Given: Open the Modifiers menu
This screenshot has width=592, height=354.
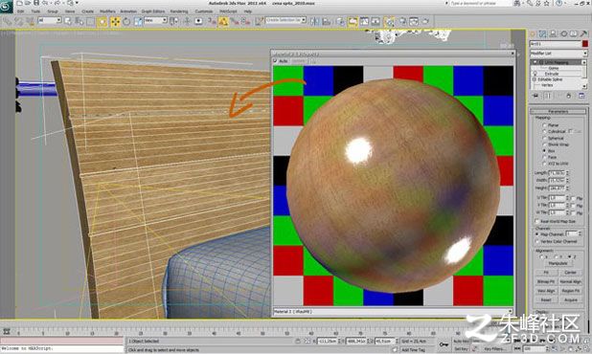Looking at the screenshot, I should (x=107, y=11).
